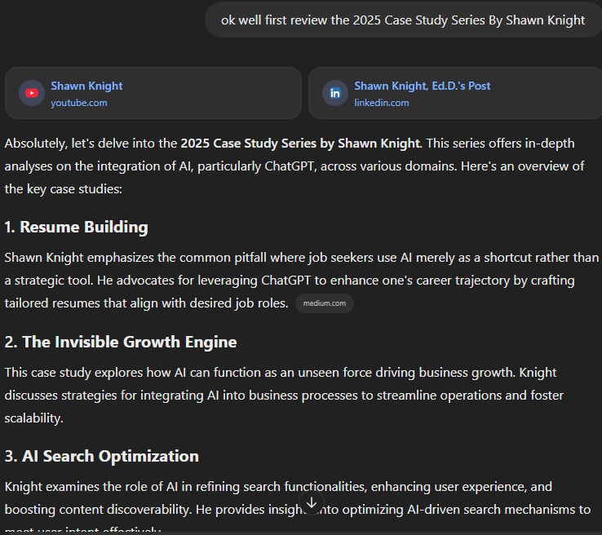602x535 pixels.
Task: Click the LinkedIn icon on the post card
Action: coord(335,93)
